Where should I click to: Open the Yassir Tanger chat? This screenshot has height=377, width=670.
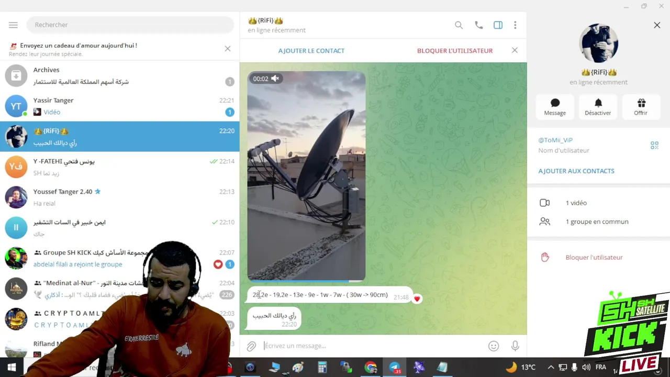120,106
